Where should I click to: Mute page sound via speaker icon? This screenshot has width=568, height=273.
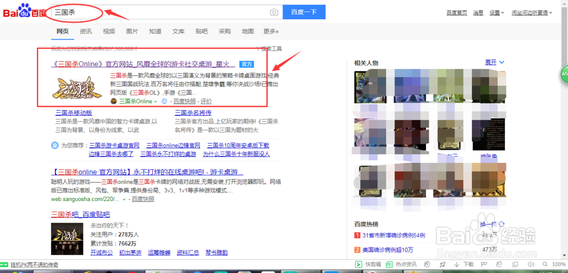coord(531,264)
